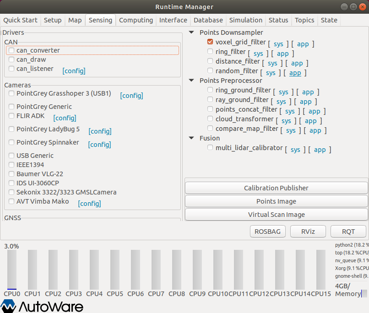Open the Status tab
This screenshot has height=313, width=369.
[x=278, y=20]
